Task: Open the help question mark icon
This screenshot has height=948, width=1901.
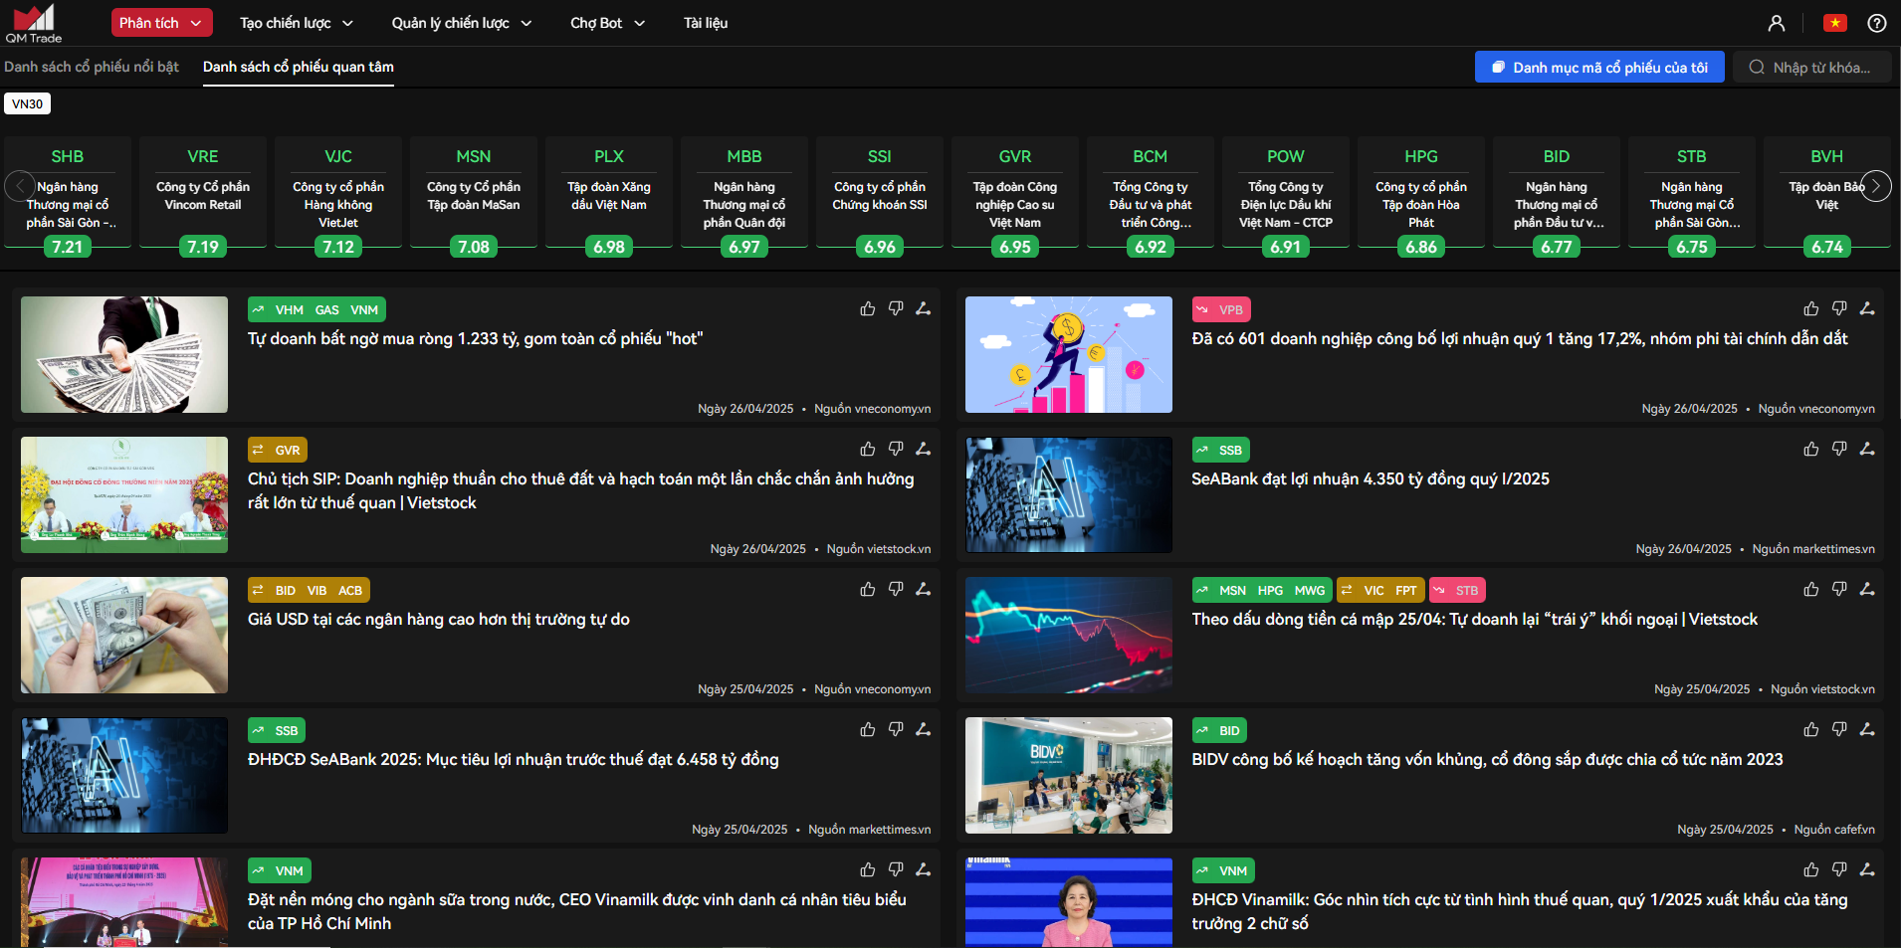Action: coord(1877,23)
